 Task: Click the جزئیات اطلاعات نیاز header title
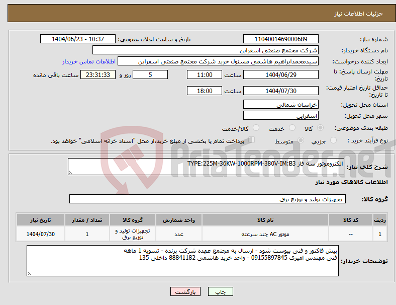click(x=359, y=14)
